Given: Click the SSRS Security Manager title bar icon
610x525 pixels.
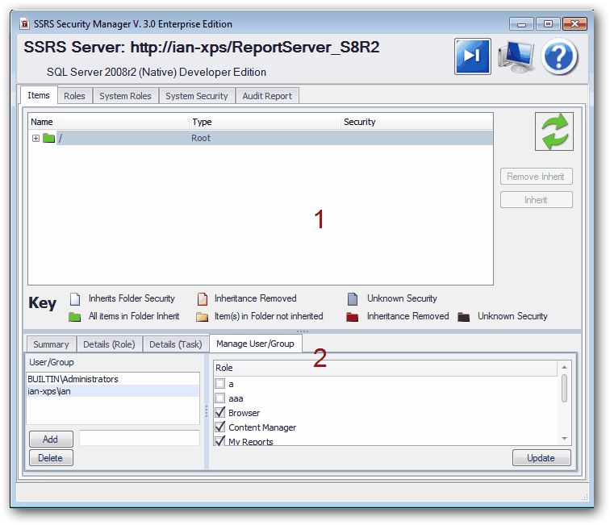Looking at the screenshot, I should pyautogui.click(x=24, y=24).
